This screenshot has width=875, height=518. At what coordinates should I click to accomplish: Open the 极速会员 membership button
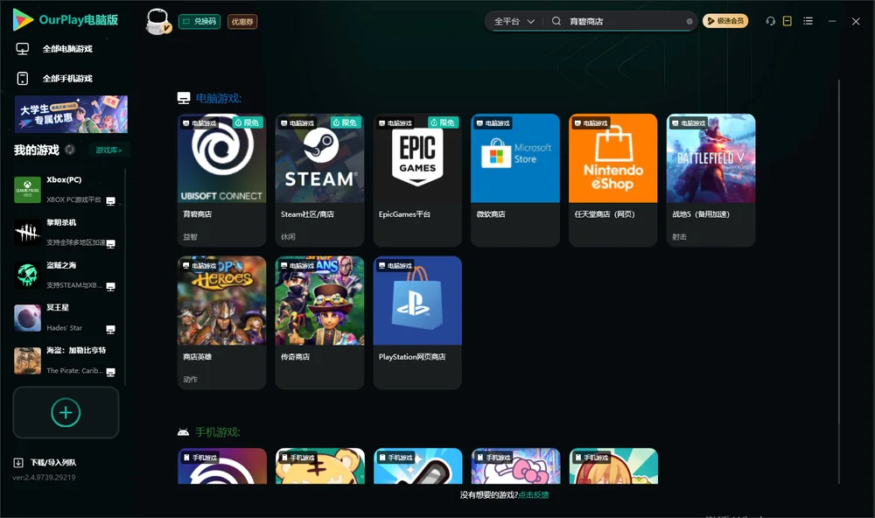[725, 21]
